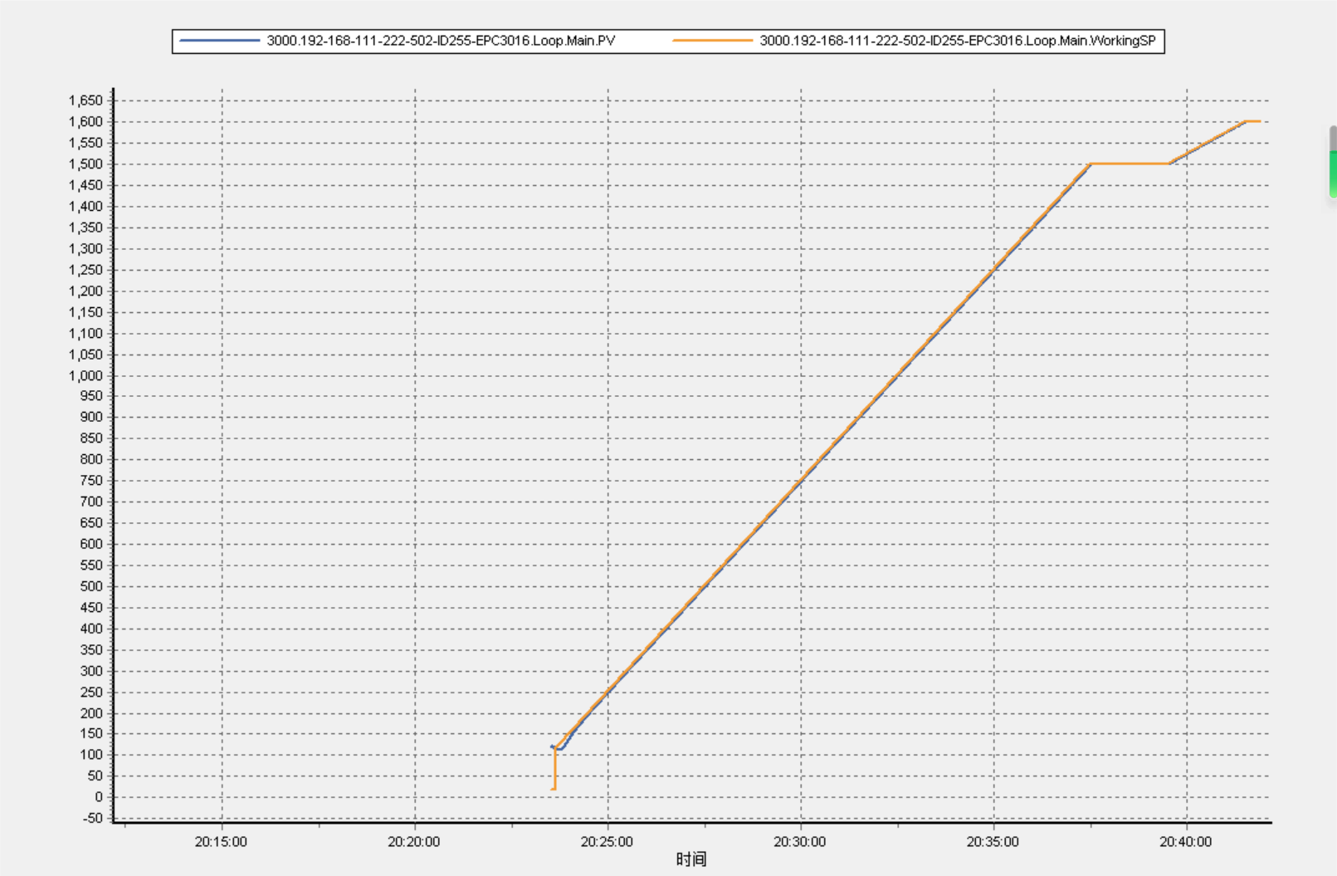Viewport: 1337px width, 876px height.
Task: Click the blue PV line sample in legend
Action: [x=220, y=41]
